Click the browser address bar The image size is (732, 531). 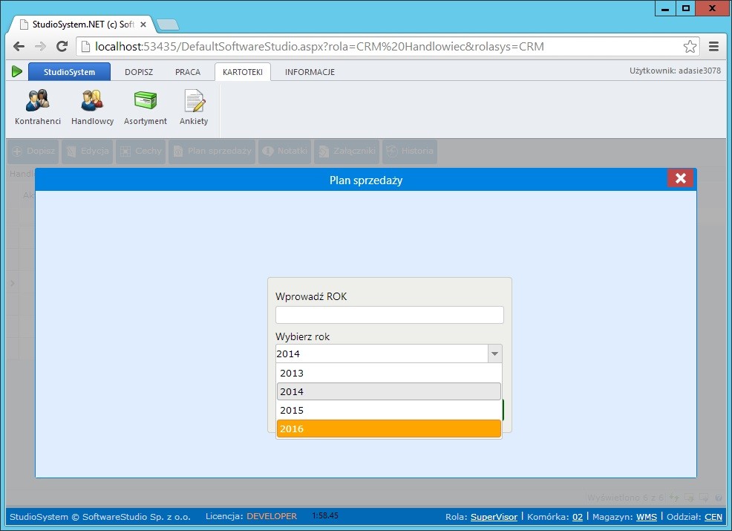pyautogui.click(x=371, y=46)
